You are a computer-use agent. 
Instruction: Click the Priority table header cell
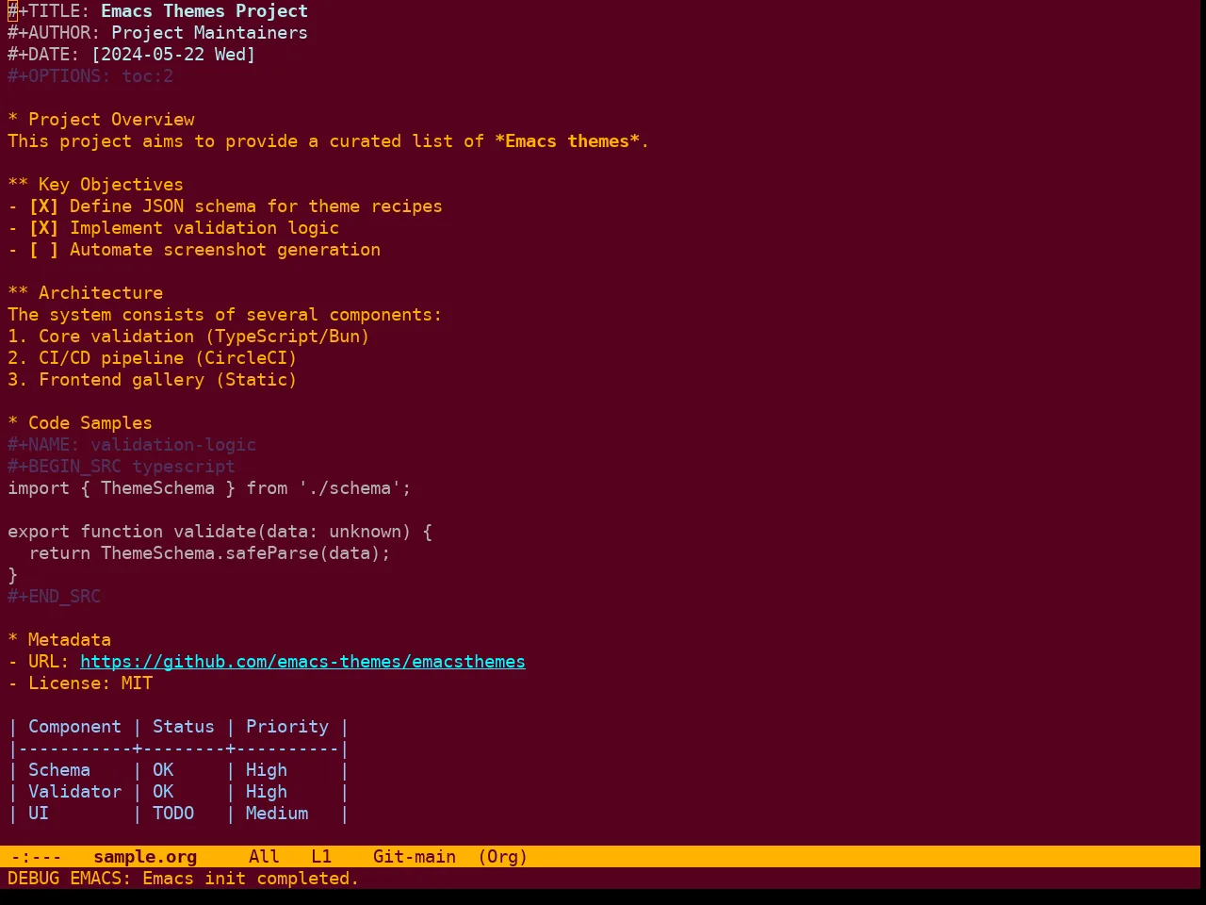coord(287,727)
